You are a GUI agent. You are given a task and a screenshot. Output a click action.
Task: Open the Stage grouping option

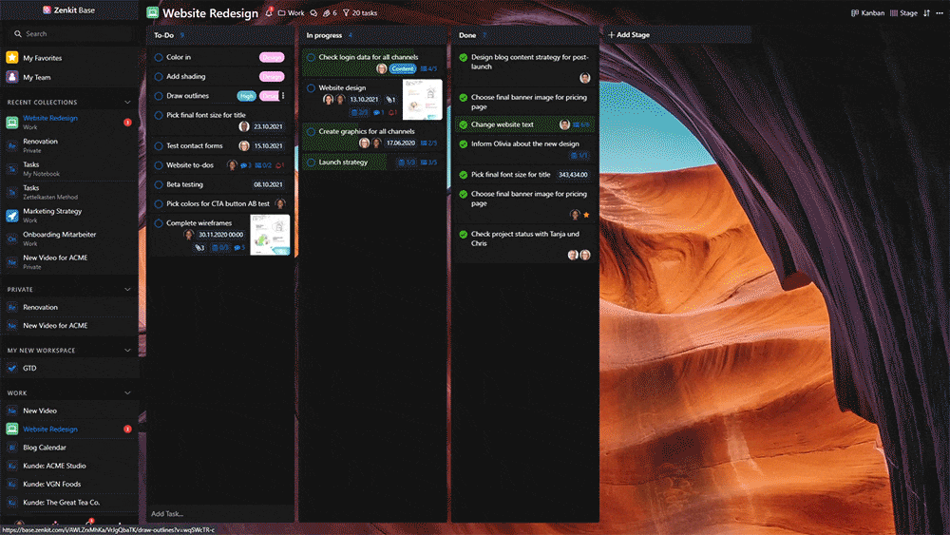pyautogui.click(x=904, y=13)
